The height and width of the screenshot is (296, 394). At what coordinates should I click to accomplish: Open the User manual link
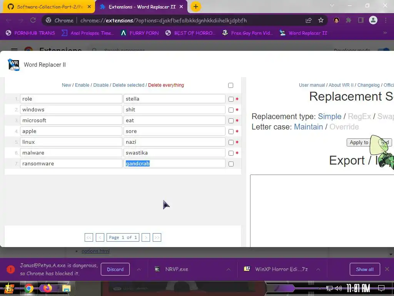pos(312,85)
